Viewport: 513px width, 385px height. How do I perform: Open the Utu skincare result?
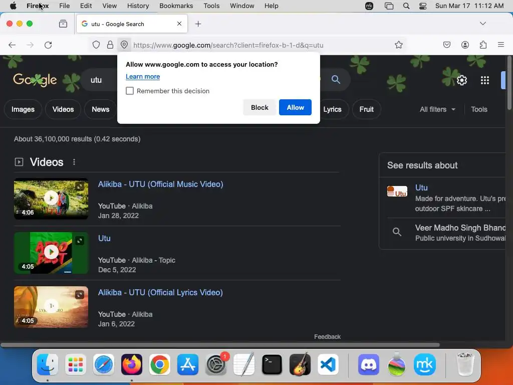[x=421, y=187]
